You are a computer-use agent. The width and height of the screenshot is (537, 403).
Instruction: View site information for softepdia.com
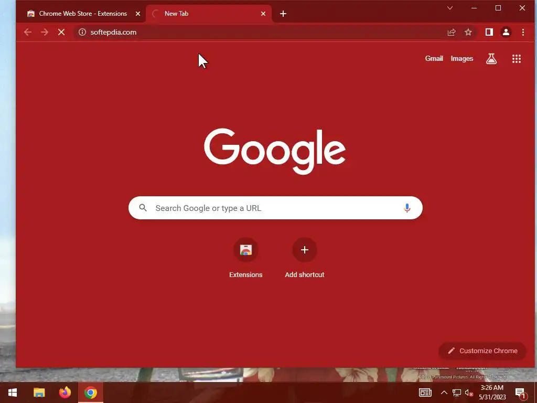(x=82, y=32)
